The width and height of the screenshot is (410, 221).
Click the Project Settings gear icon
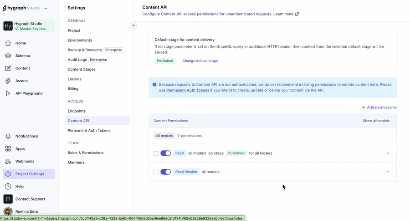(x=8, y=174)
